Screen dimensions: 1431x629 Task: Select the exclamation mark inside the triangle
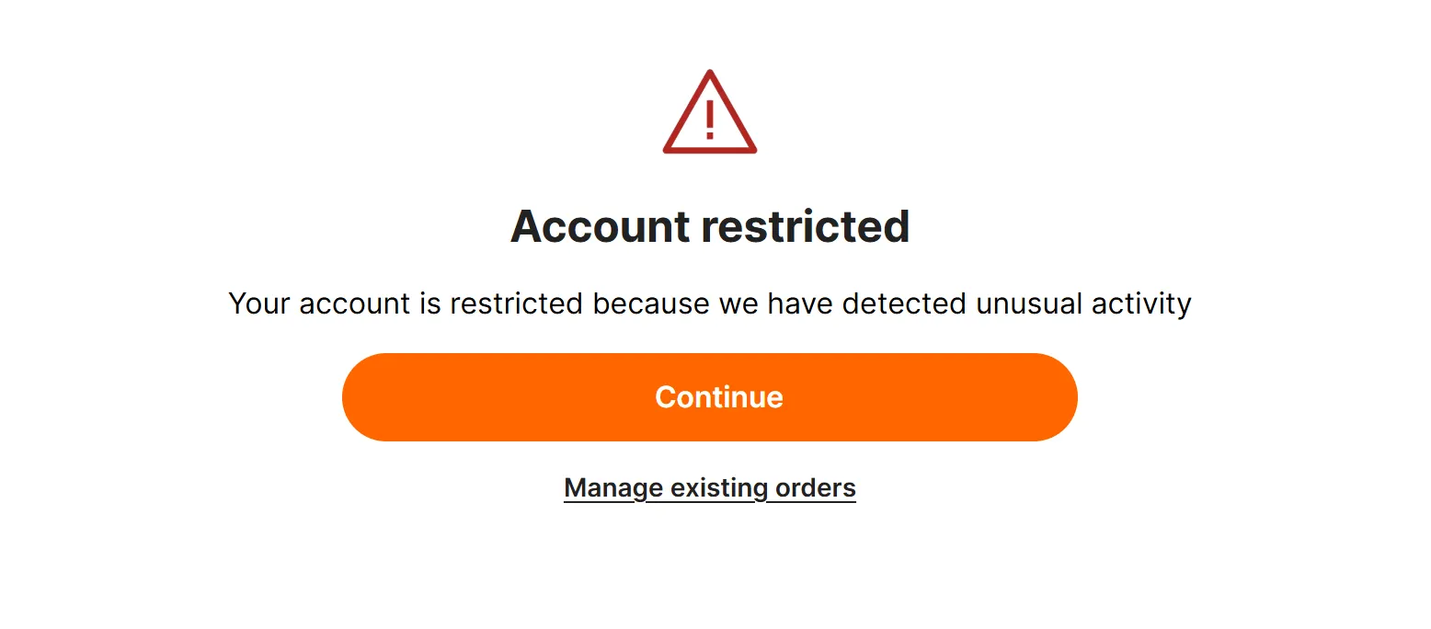click(x=710, y=120)
